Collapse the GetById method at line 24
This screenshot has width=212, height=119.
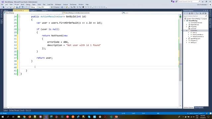point(19,17)
